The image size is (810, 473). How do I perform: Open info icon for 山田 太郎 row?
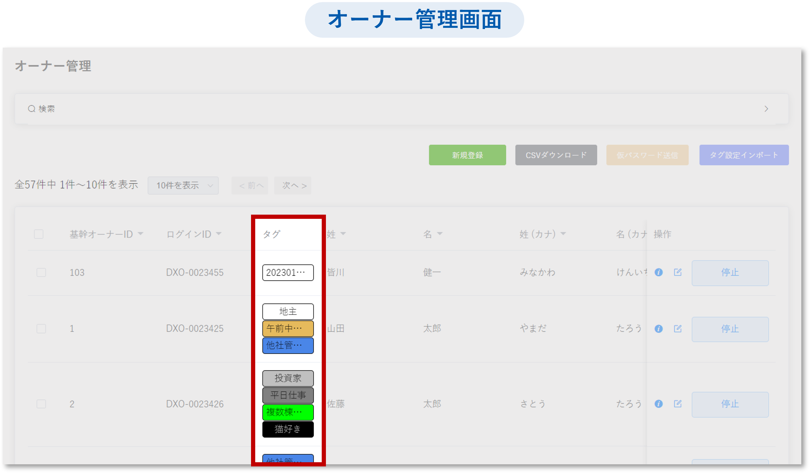point(658,329)
